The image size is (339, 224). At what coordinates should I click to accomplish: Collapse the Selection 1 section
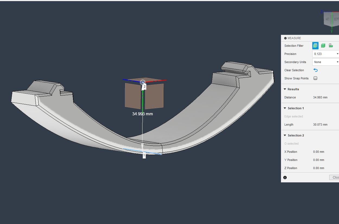(x=285, y=108)
